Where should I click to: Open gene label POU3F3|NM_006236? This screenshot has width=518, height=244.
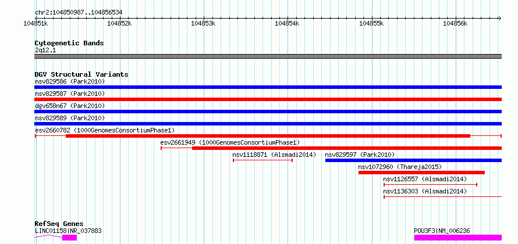point(442,231)
